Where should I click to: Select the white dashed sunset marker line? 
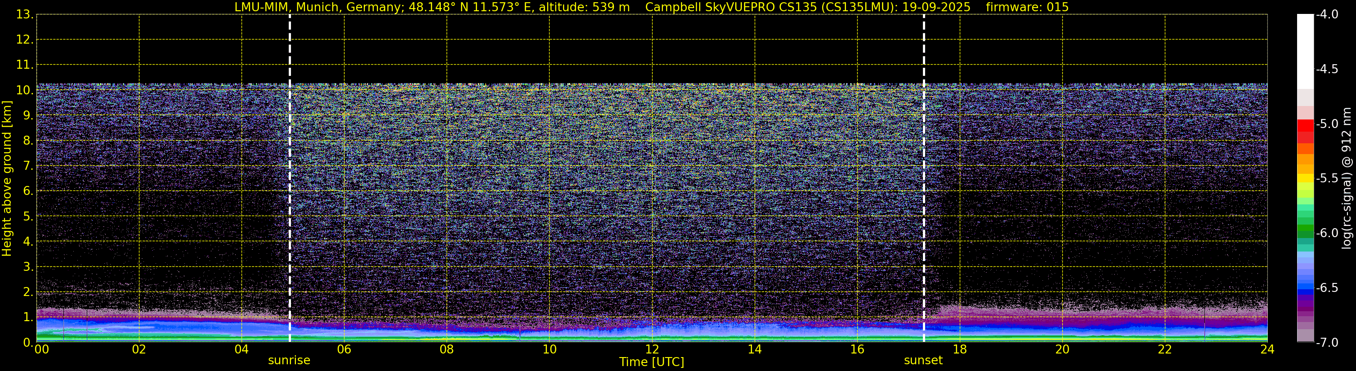point(924,178)
